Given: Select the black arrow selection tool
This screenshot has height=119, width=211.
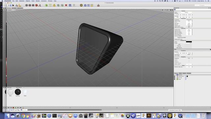Looking at the screenshot, I should click(13, 5).
